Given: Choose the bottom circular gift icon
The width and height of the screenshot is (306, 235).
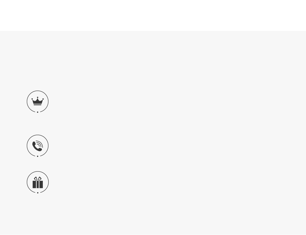Looking at the screenshot, I should point(37,182).
